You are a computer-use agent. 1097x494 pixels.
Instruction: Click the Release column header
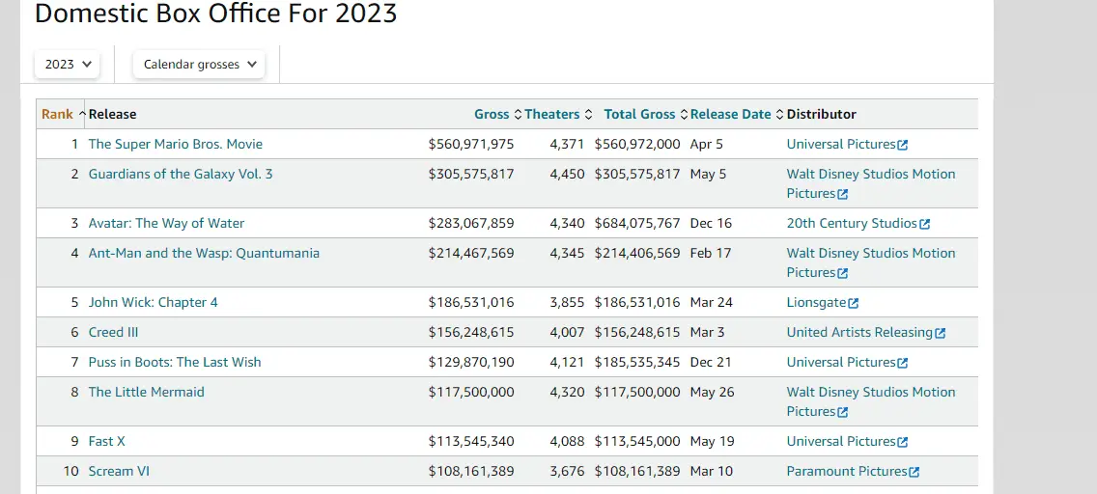click(113, 114)
